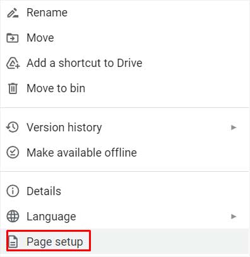Expand the Language submenu arrow
The image size is (250, 257).
click(x=234, y=217)
